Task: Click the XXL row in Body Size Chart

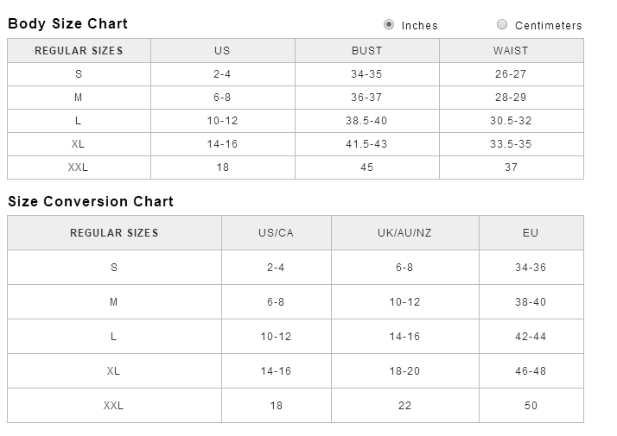Action: pos(296,167)
